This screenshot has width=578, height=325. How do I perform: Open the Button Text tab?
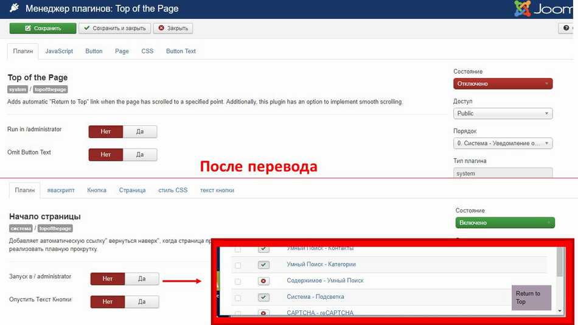pos(181,51)
